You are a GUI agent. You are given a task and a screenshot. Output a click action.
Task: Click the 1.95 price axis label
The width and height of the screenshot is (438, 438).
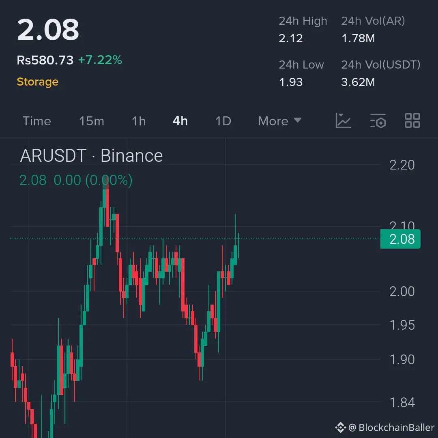point(402,325)
